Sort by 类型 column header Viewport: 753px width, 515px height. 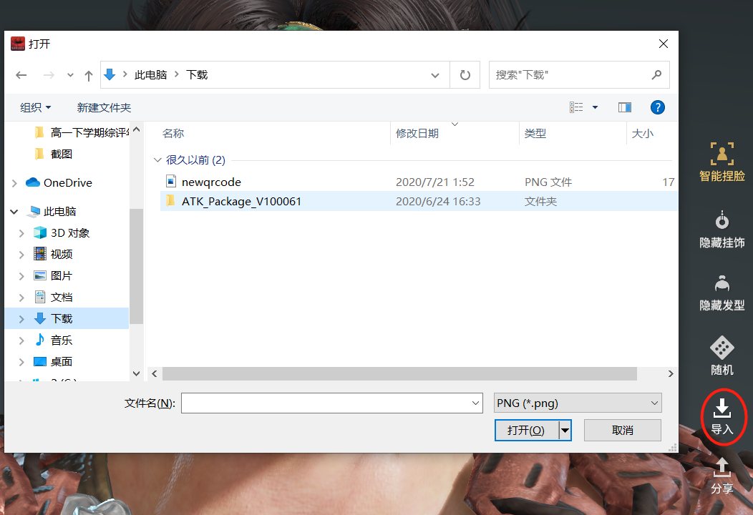[x=535, y=134]
